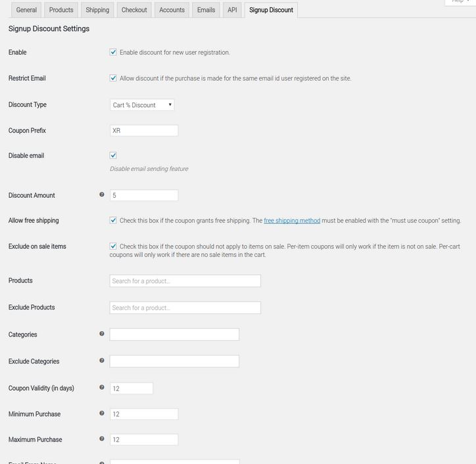Screen dimensions: 476x464
Task: Click help icon for Coupon Validity
Action: (102, 388)
